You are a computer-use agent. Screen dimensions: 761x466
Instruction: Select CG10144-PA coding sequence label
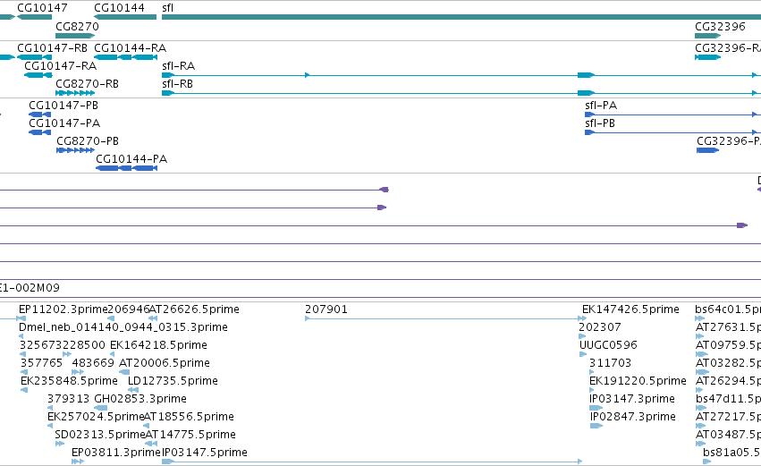(x=131, y=159)
